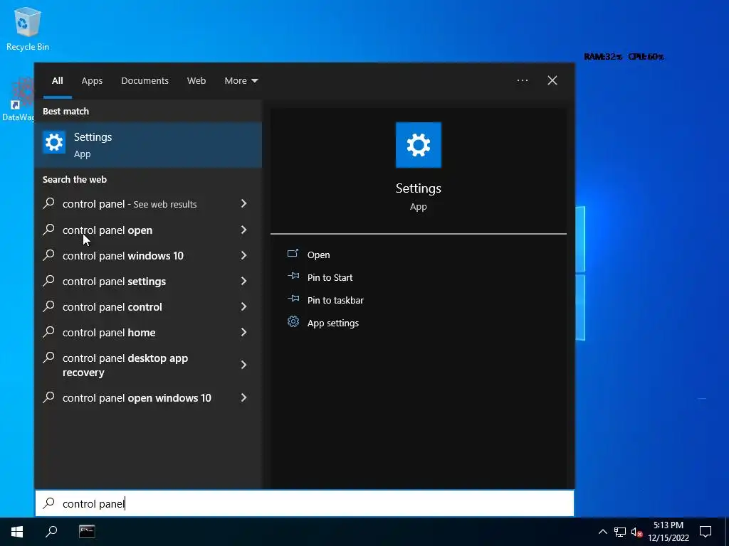Switch to the Documents search tab

(x=145, y=81)
